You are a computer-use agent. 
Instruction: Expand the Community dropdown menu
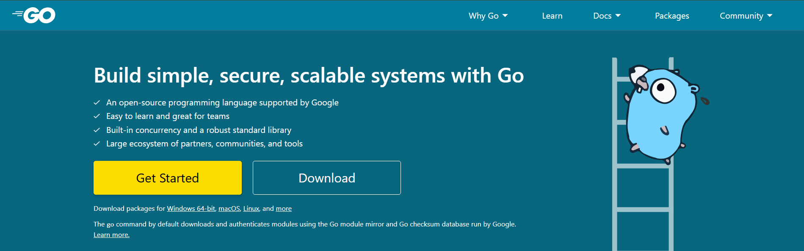[x=746, y=16]
